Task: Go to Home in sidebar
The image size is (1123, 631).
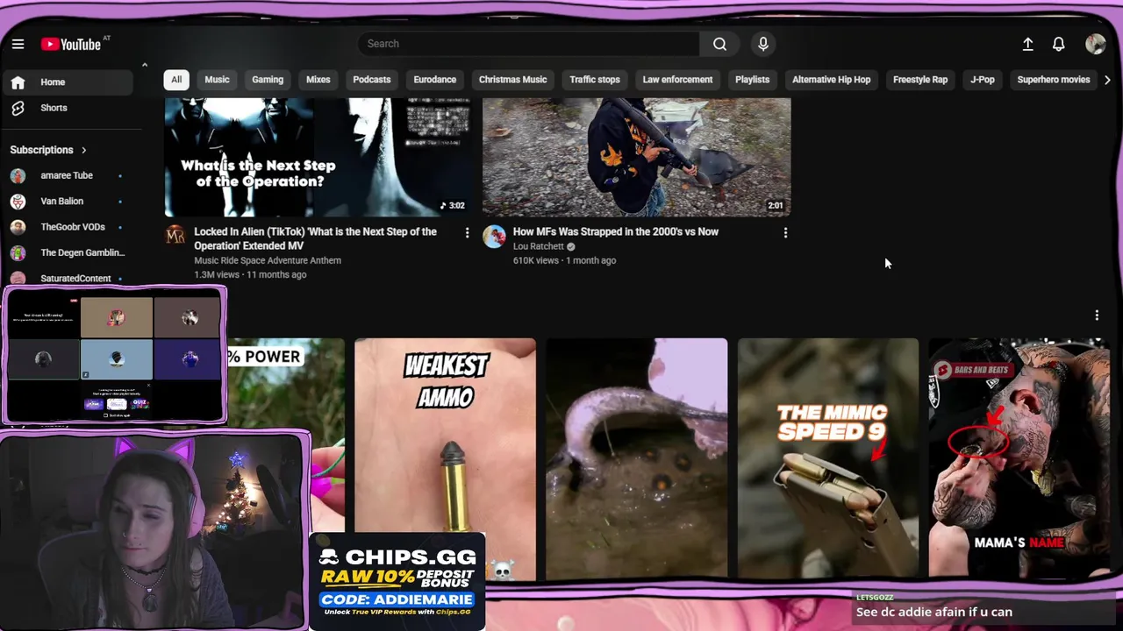Action: tap(68, 82)
